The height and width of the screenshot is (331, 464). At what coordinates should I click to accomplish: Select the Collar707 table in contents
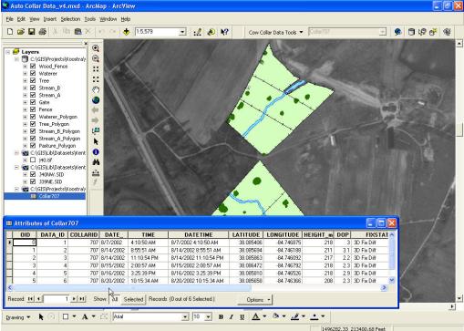[x=49, y=196]
